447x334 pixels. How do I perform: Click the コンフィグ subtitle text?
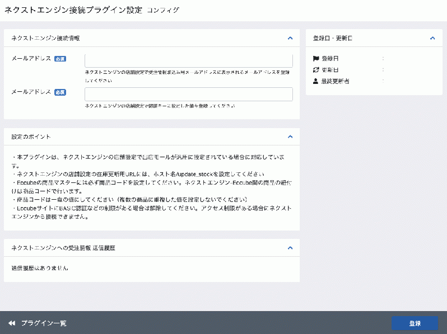(x=164, y=10)
